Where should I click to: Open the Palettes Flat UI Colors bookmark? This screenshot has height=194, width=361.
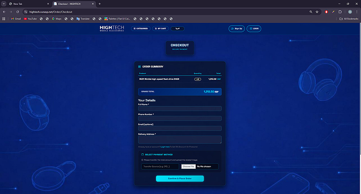117,19
